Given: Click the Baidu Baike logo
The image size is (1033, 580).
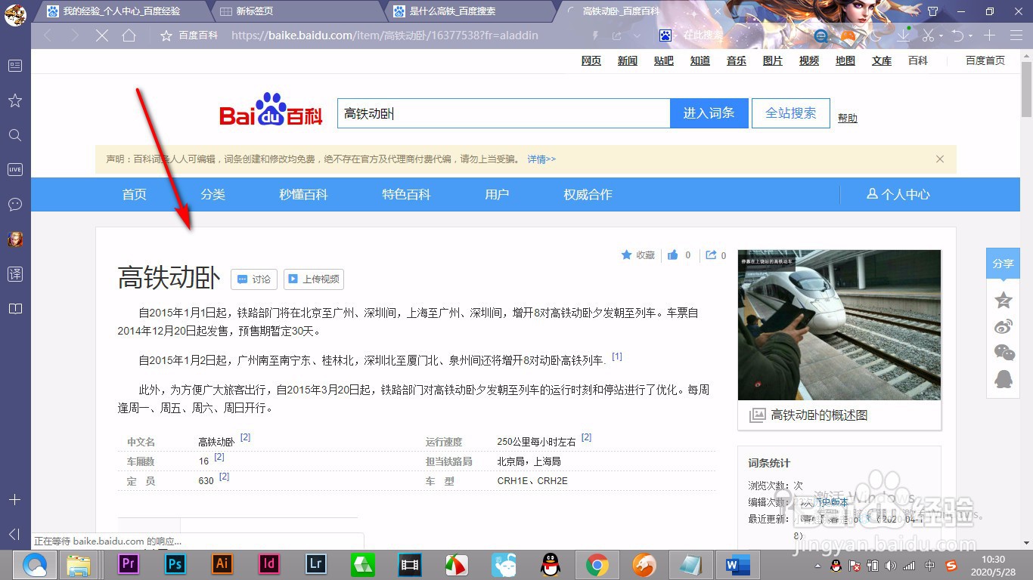Looking at the screenshot, I should tap(271, 110).
